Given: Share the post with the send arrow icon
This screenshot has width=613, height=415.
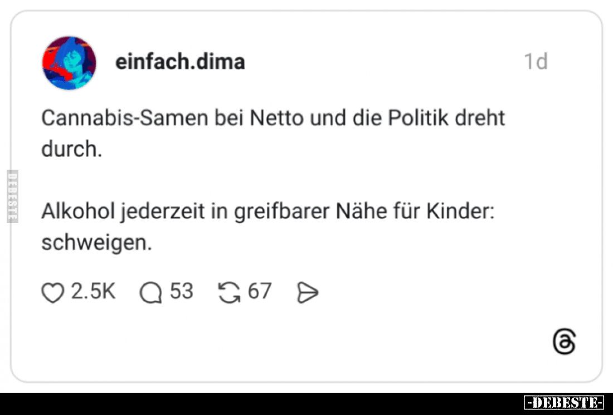Looking at the screenshot, I should [307, 291].
